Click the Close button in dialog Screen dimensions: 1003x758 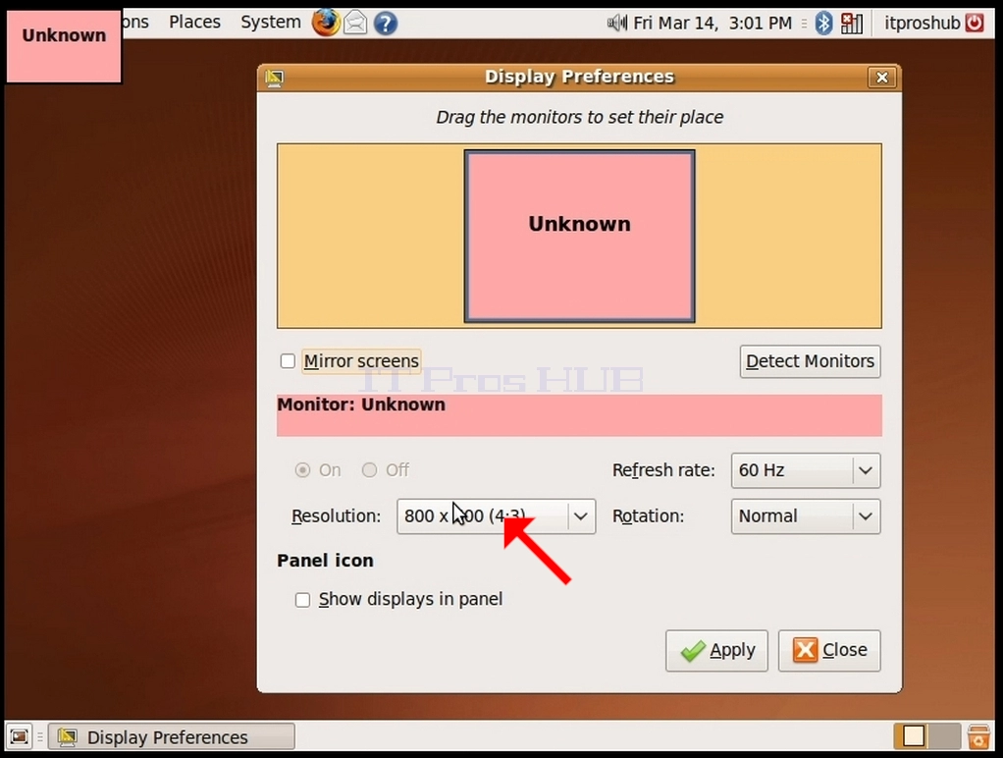(829, 650)
